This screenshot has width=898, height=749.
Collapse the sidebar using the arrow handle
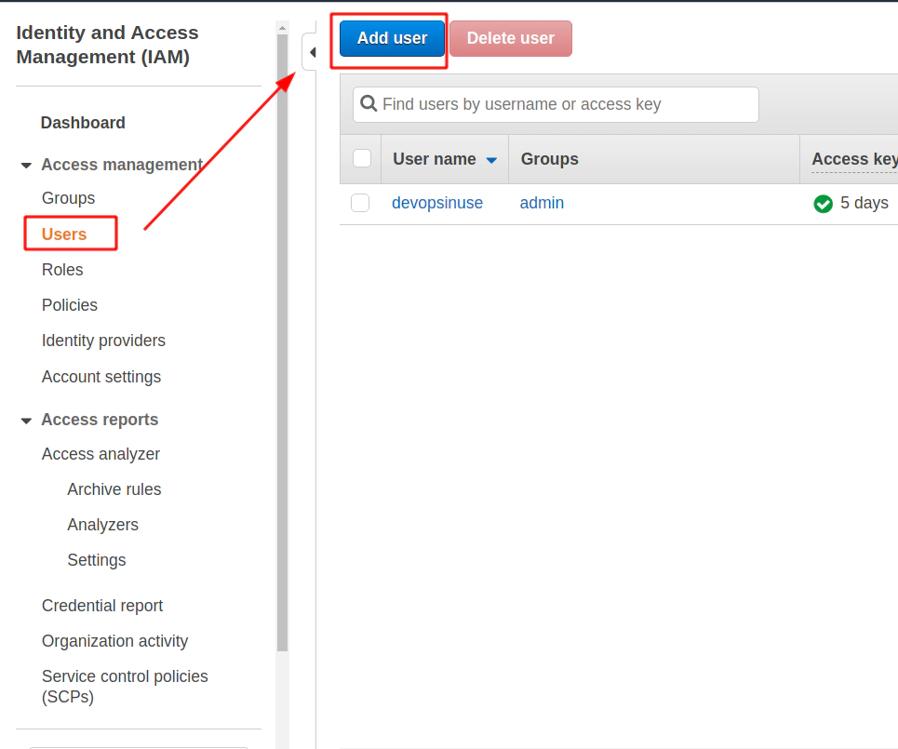pyautogui.click(x=312, y=52)
